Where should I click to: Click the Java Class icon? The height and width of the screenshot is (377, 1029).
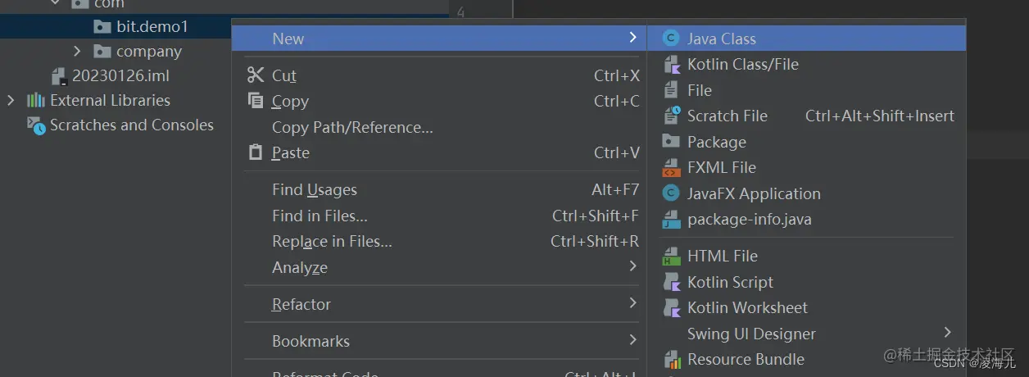pyautogui.click(x=671, y=39)
